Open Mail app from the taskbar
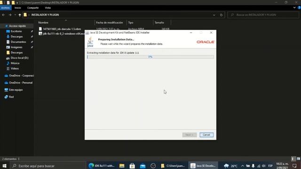301x169 pixels. pos(143,166)
